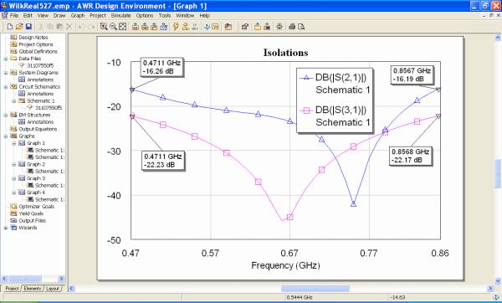Collapse the Graph 1 tree node
Image resolution: width=502 pixels, height=303 pixels.
(13, 143)
